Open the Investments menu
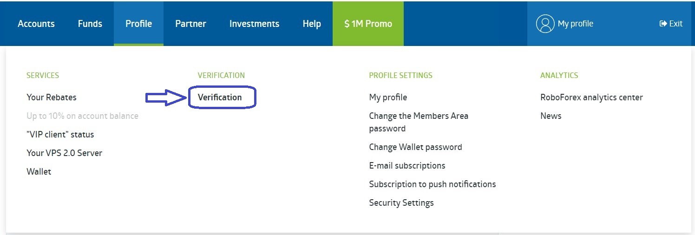The width and height of the screenshot is (695, 235). 254,24
